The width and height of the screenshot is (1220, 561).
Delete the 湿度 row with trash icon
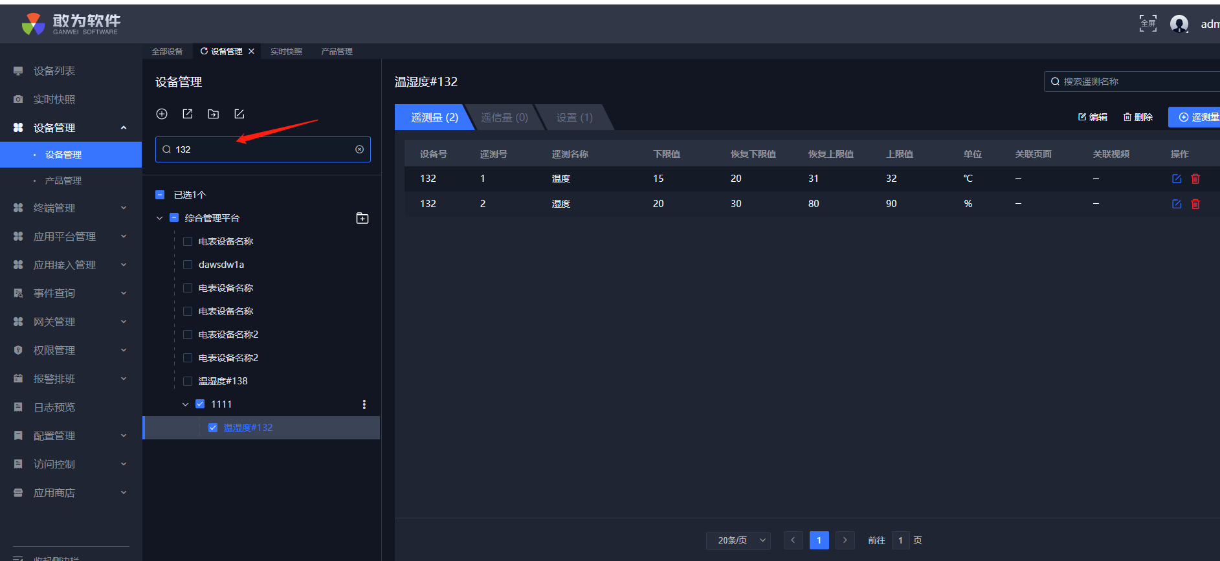tap(1195, 204)
